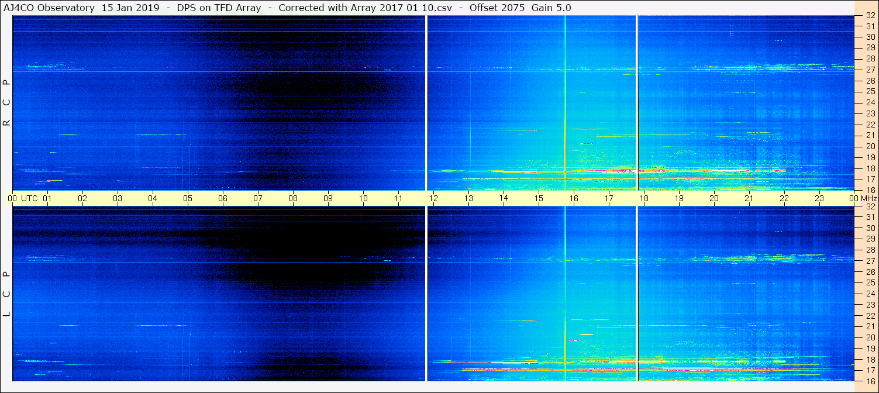Click the 'MHz' label on time axis
The image size is (879, 393).
(x=868, y=198)
